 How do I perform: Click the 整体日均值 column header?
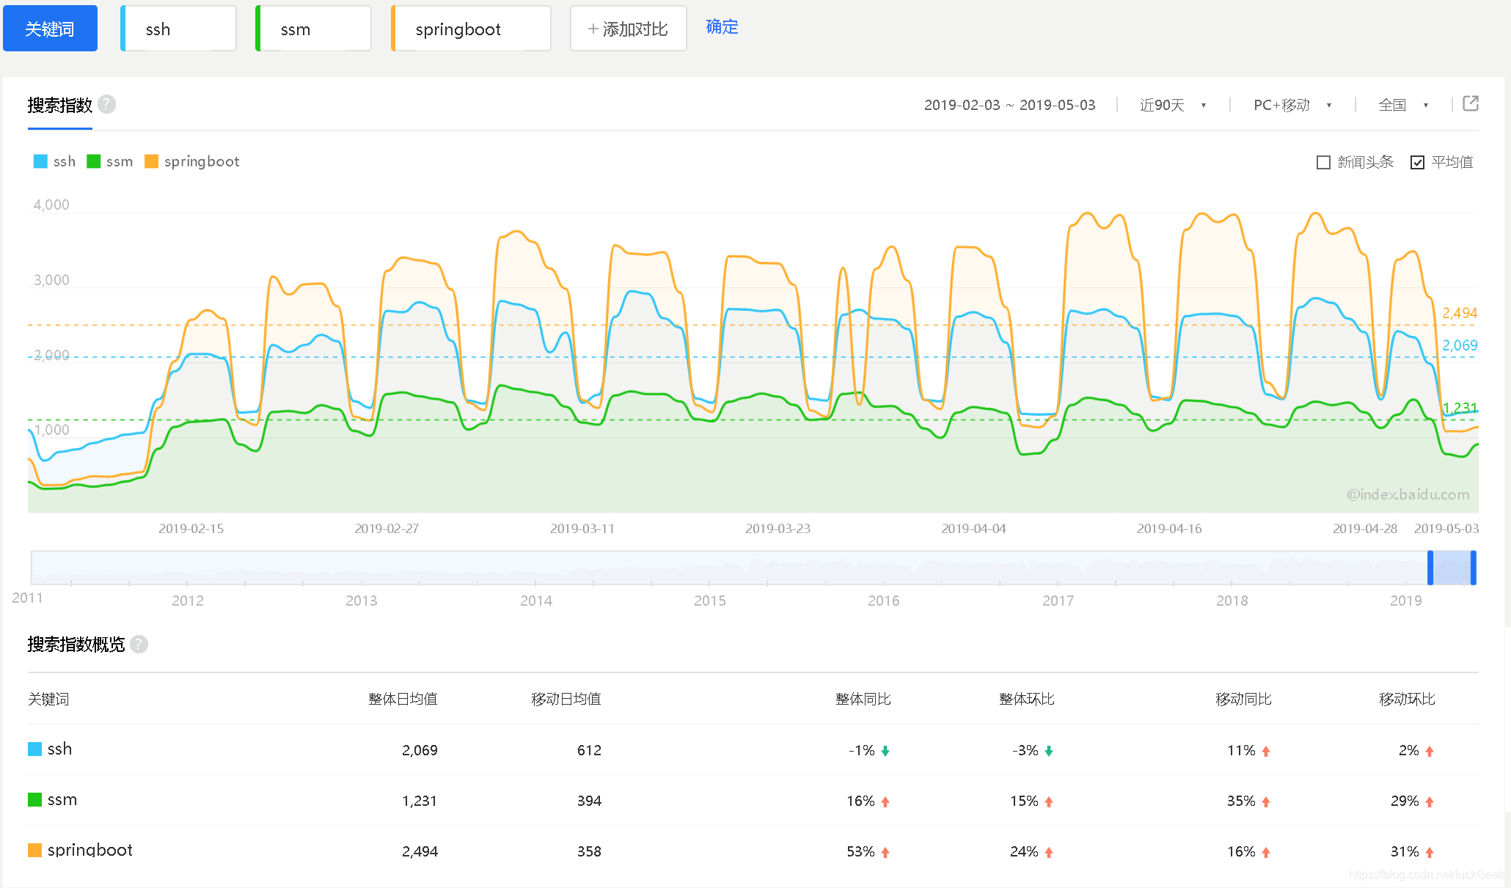(x=403, y=699)
